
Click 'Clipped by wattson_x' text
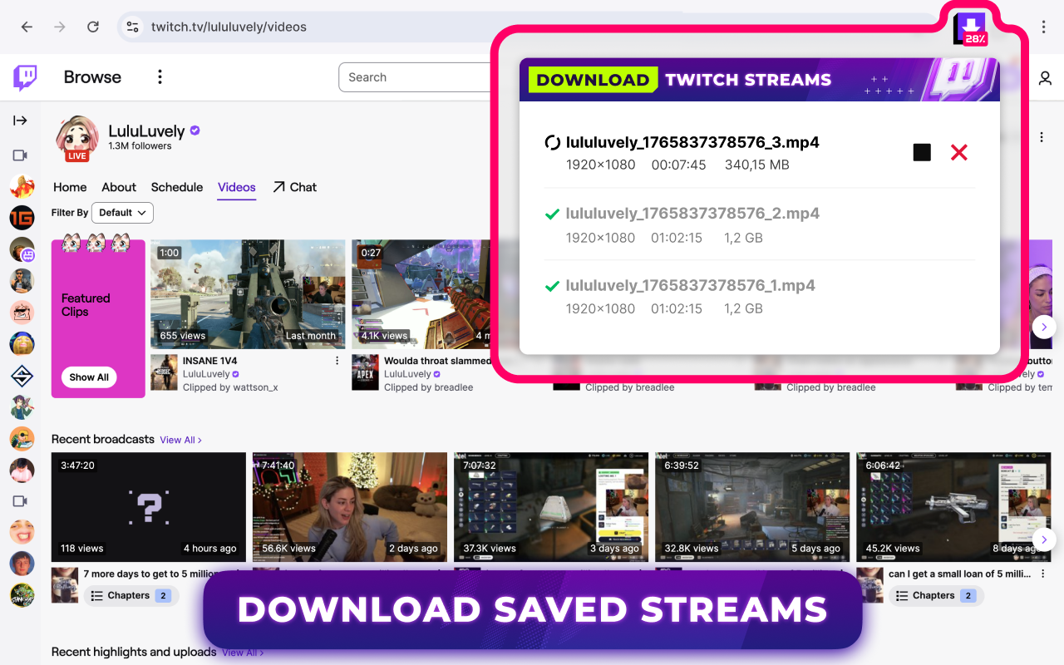tap(230, 387)
